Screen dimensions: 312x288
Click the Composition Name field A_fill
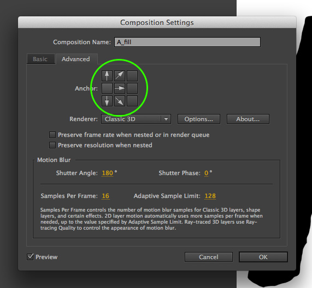pos(187,42)
